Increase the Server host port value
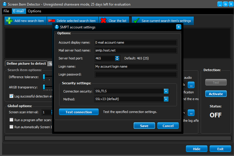This screenshot has height=156, width=234. point(117,57)
